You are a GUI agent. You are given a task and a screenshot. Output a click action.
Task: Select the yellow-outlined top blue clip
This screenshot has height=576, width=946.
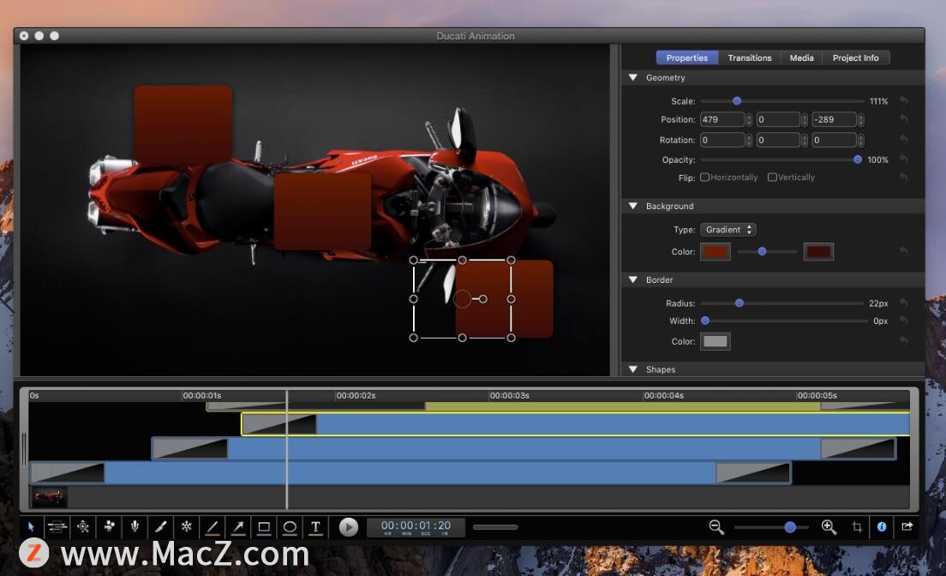[575, 423]
